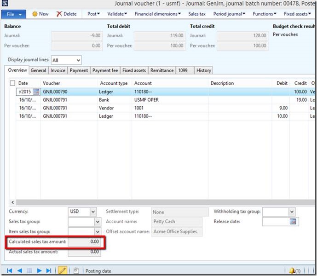317x276 pixels.
Task: Click the Actual sales tax amount field
Action: [x=85, y=252]
